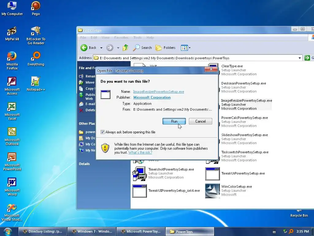Click Windows Start button
This screenshot has height=236, width=314.
pos(7,232)
